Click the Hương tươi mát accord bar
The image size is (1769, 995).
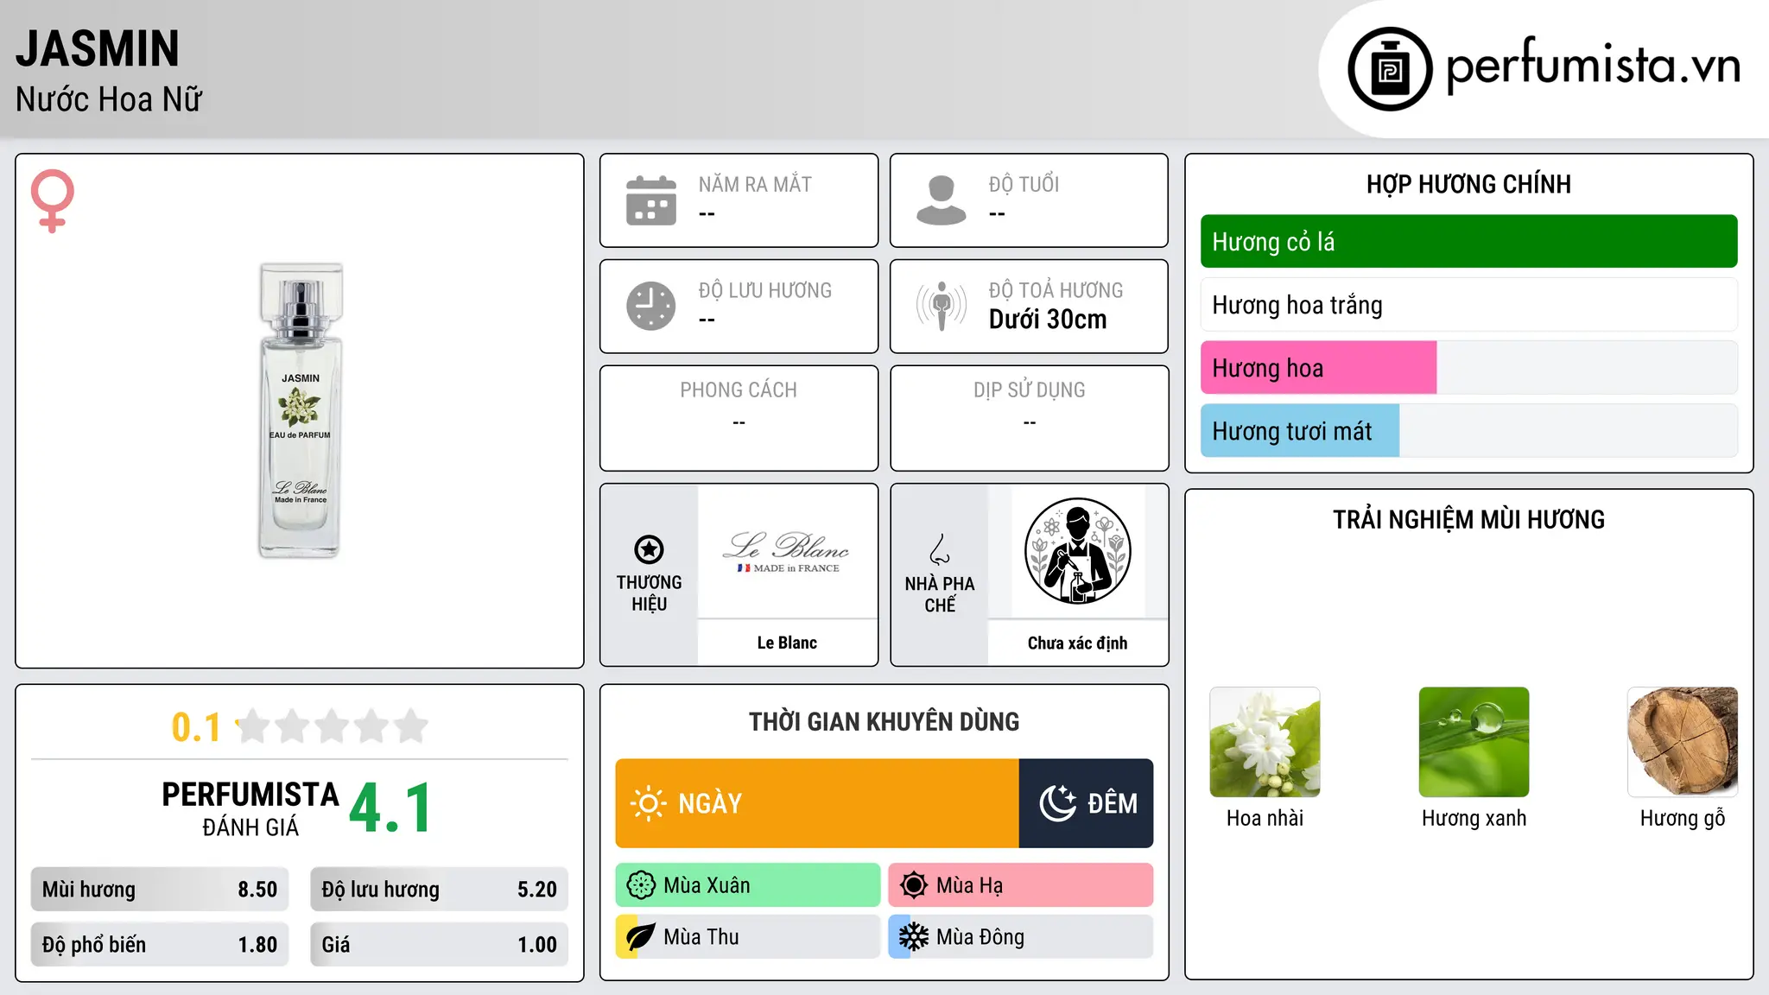[1468, 431]
